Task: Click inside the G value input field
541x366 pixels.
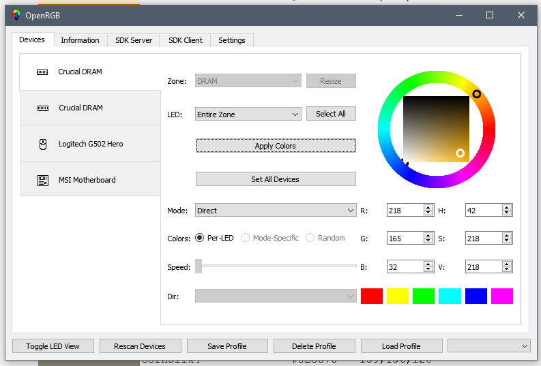Action: (x=405, y=239)
